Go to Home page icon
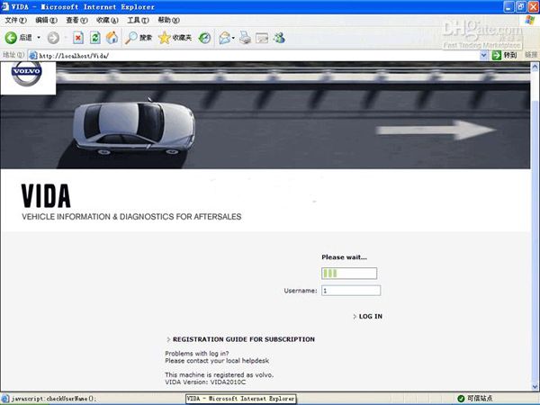The width and height of the screenshot is (540, 405). tap(112, 38)
